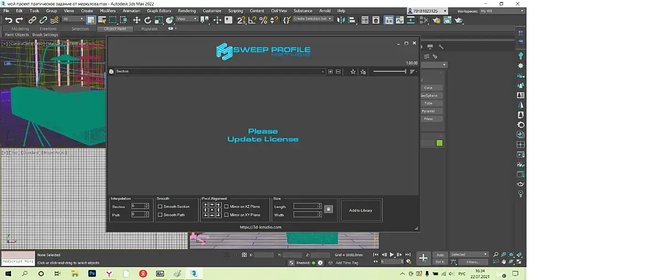The height and width of the screenshot is (280, 652).
Task: Click the Play Animation button
Action: 392,255
